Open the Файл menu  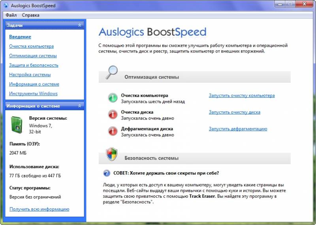(11, 15)
